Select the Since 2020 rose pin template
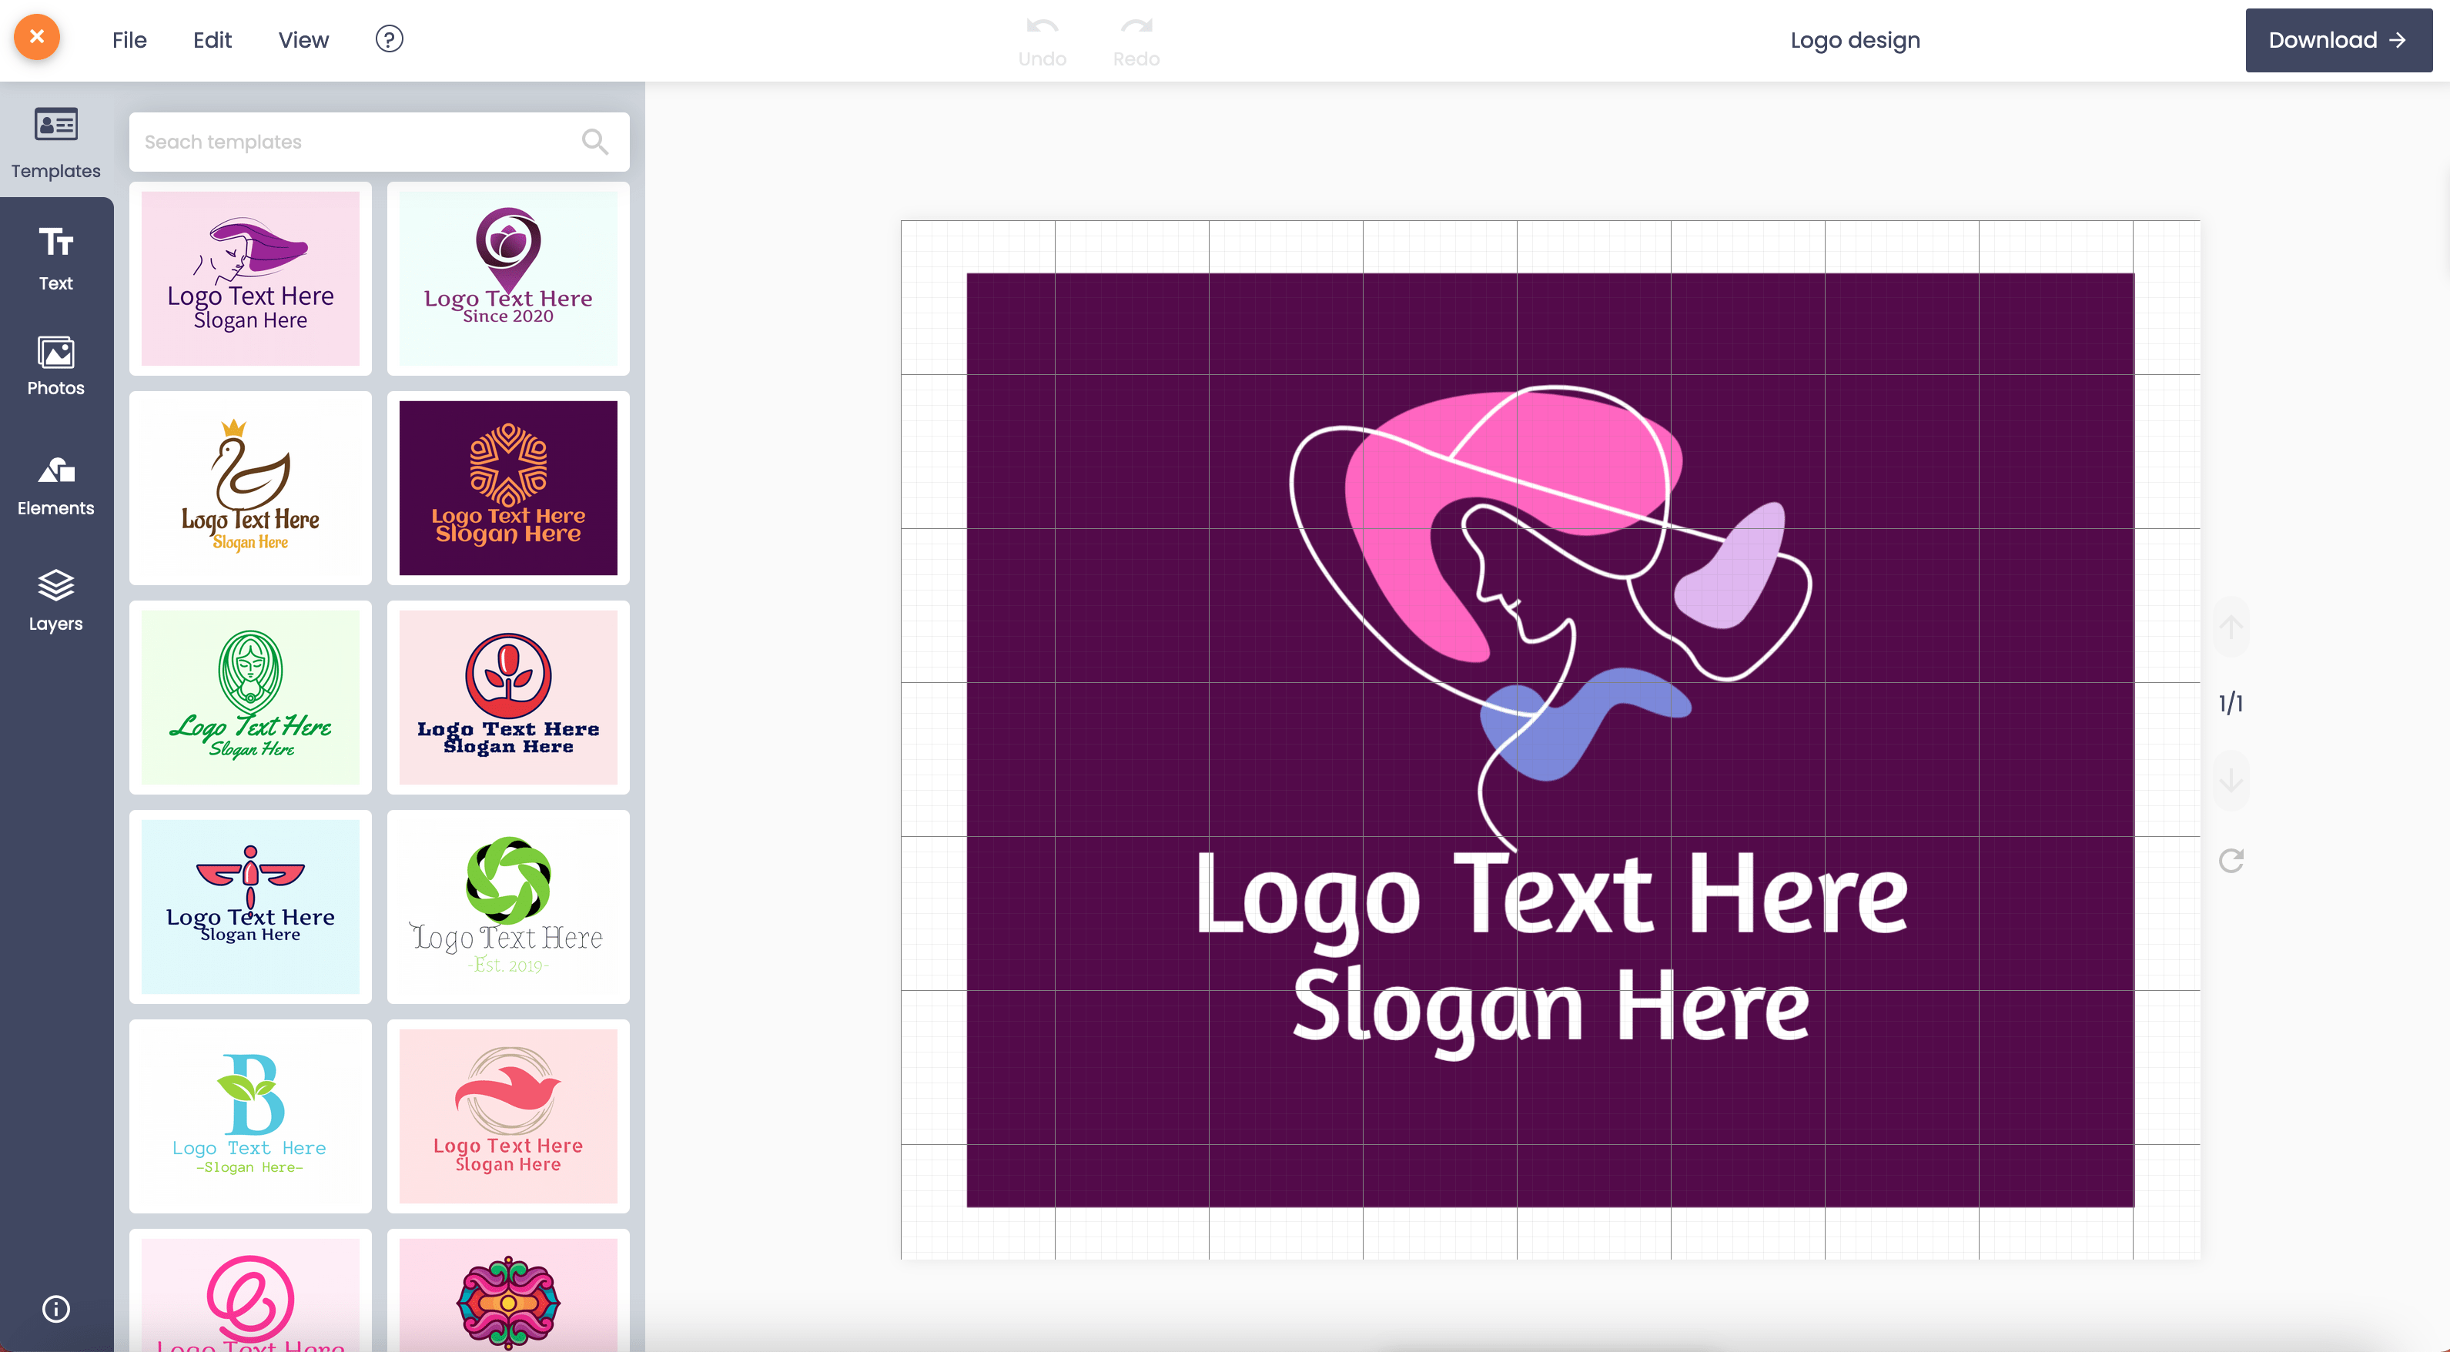 coord(508,278)
